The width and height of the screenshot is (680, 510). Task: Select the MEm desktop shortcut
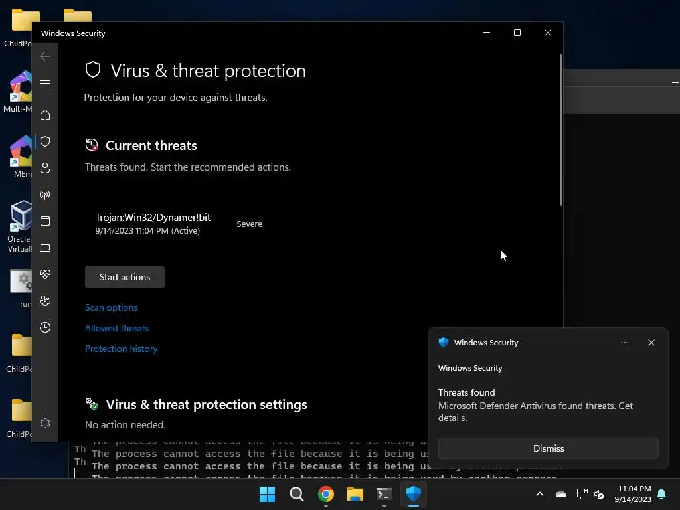pyautogui.click(x=20, y=157)
